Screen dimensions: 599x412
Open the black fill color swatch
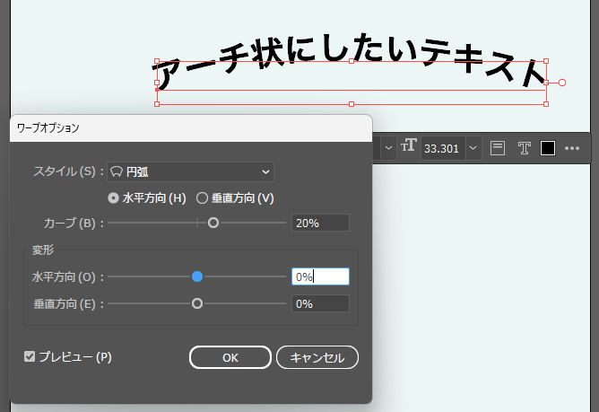point(547,148)
